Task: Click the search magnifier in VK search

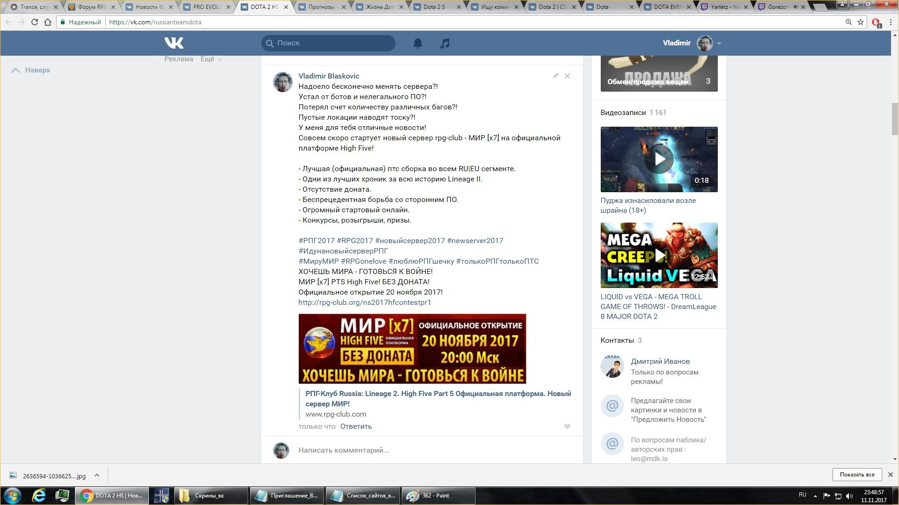Action: (x=270, y=43)
